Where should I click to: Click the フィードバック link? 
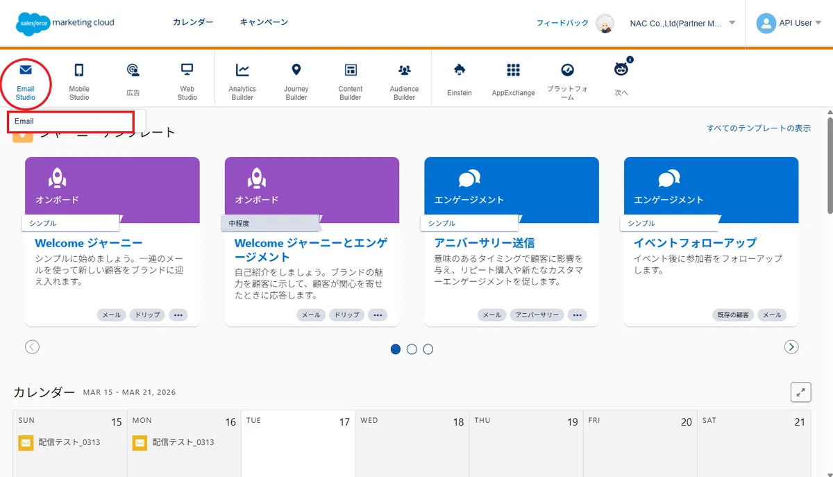[562, 23]
